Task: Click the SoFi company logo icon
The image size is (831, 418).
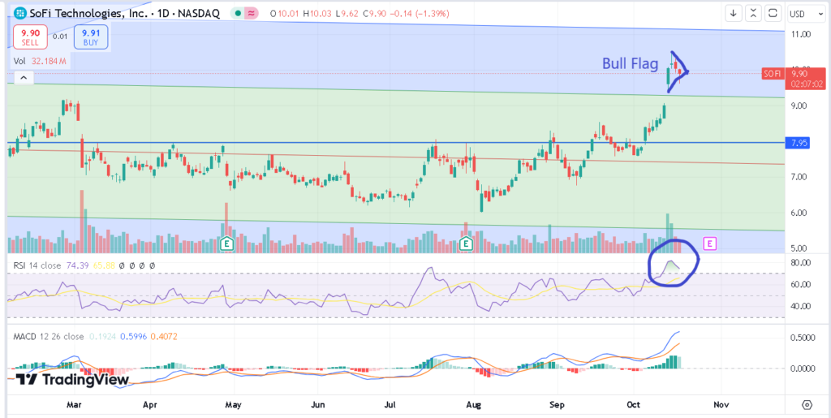Action: (19, 13)
